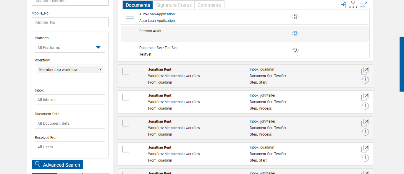Click pop-out icon on fourth workflow item
This screenshot has width=404, height=174.
[365, 149]
